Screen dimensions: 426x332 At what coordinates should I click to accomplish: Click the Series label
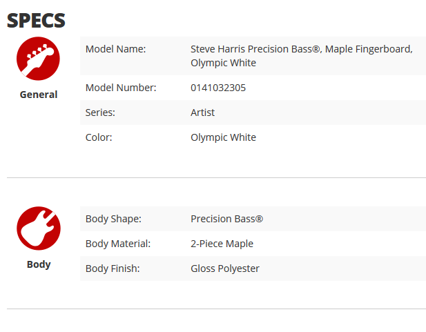[x=100, y=113]
